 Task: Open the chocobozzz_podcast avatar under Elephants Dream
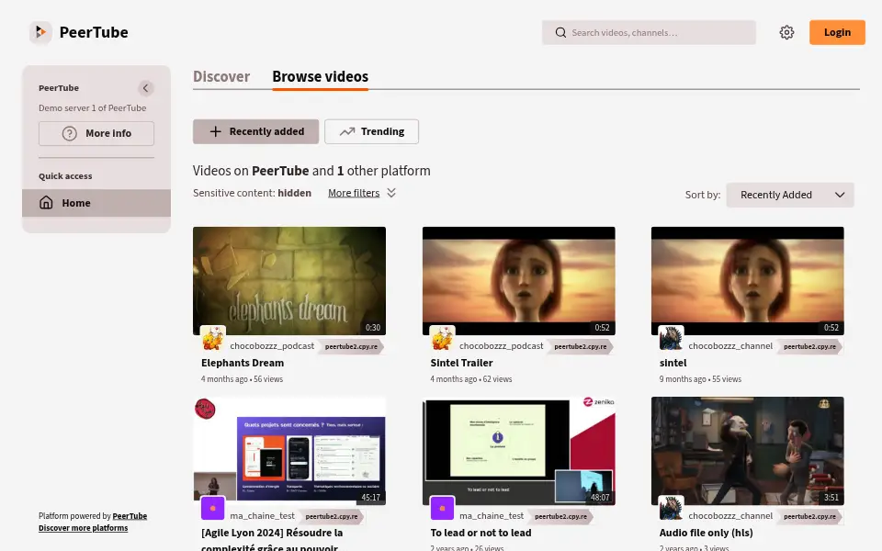[x=213, y=339]
